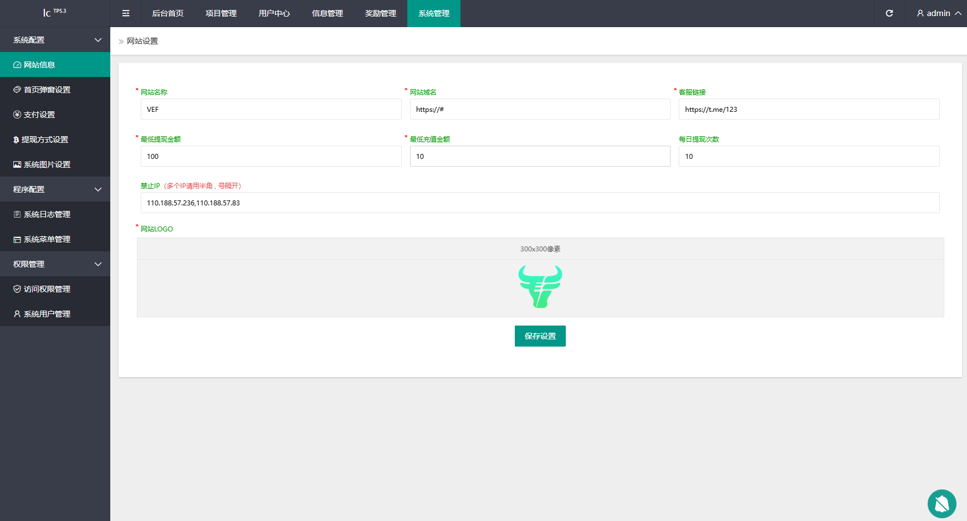Open 支付设置 payment settings sidebar item
This screenshot has width=967, height=521.
39,115
